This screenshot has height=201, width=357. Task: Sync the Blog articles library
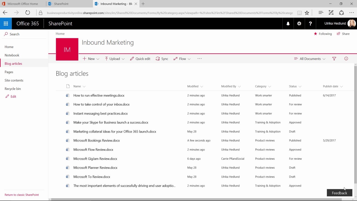[162, 59]
